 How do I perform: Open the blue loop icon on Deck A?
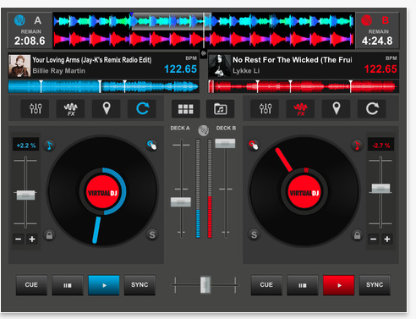(x=142, y=108)
